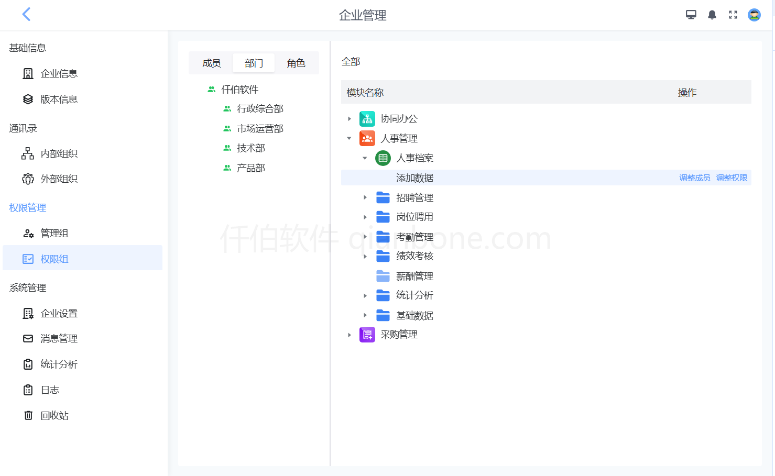
Task: Open the notification bell icon
Action: (712, 14)
